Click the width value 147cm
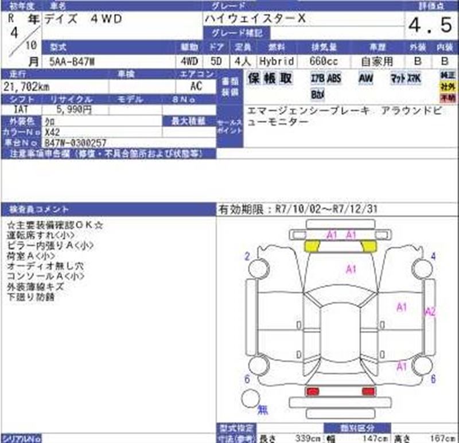Image resolution: width=459 pixels, height=443 pixels. pos(375,438)
